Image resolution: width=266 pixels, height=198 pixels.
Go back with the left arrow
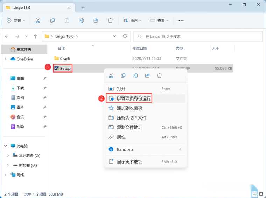(x=7, y=36)
